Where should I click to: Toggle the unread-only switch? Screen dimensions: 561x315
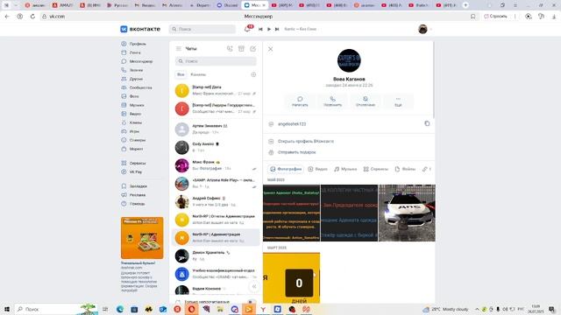(252, 302)
